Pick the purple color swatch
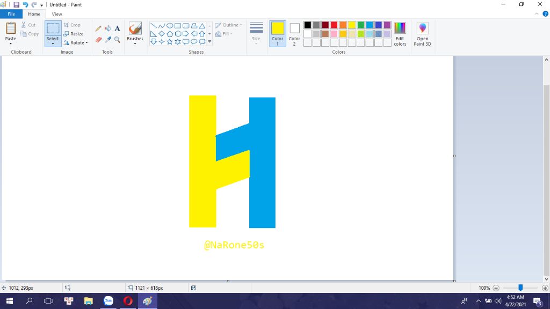550x309 pixels. [x=387, y=25]
